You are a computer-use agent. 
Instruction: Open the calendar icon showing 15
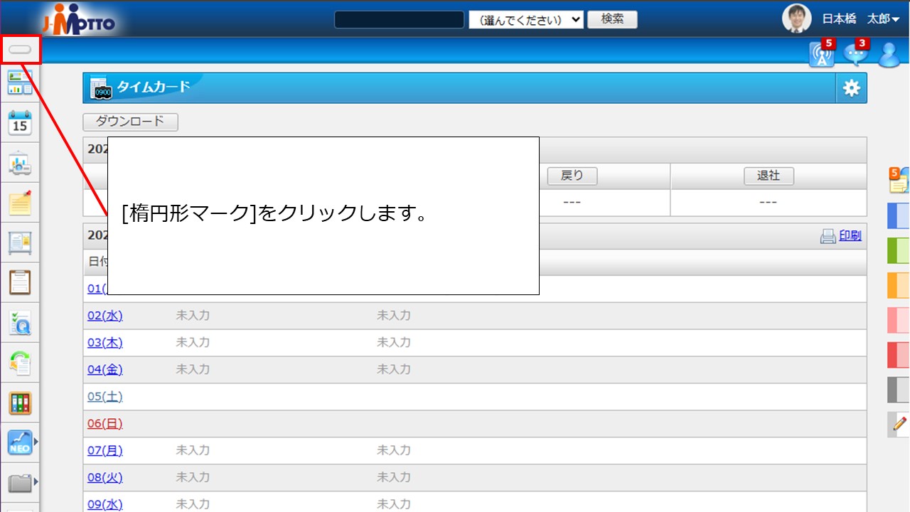(20, 123)
